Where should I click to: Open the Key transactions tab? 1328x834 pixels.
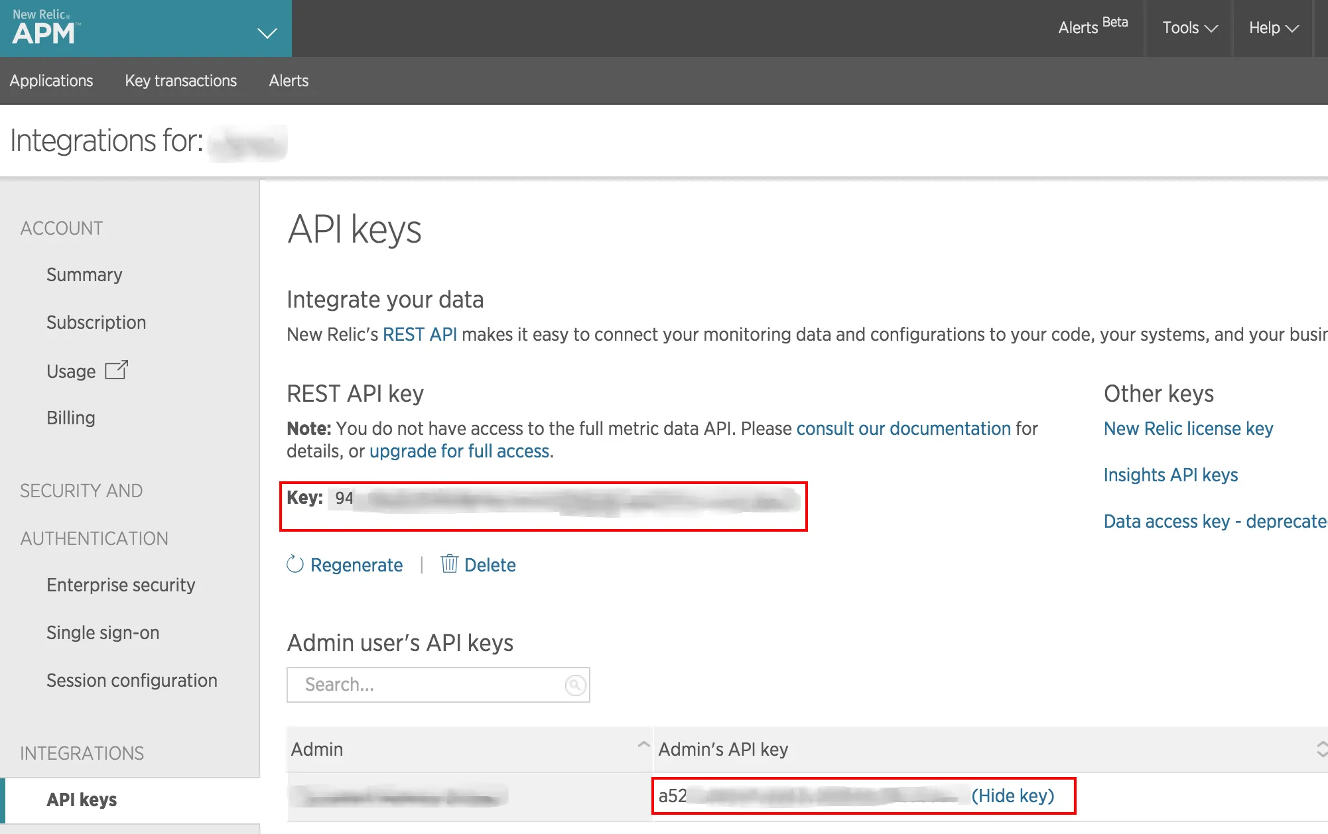(x=180, y=80)
